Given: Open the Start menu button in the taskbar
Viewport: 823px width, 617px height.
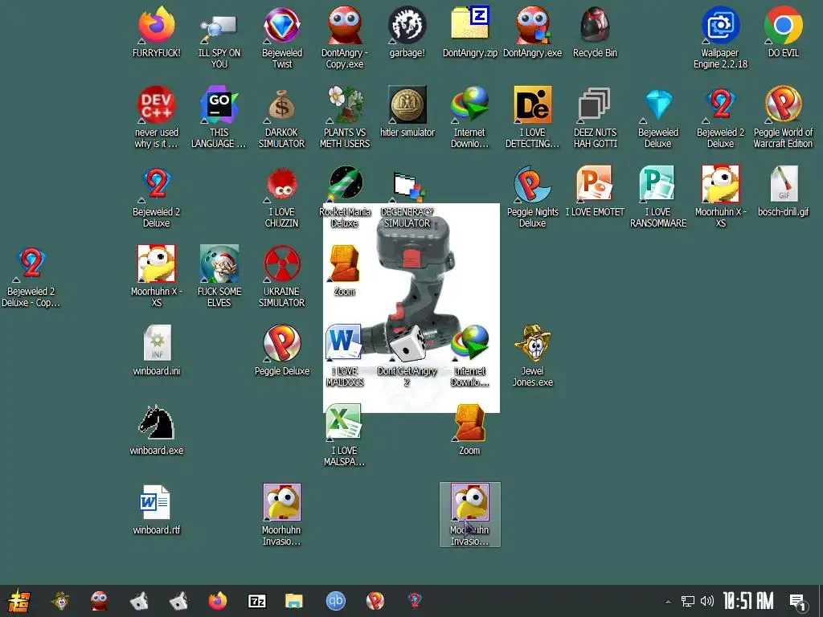Looking at the screenshot, I should [18, 601].
